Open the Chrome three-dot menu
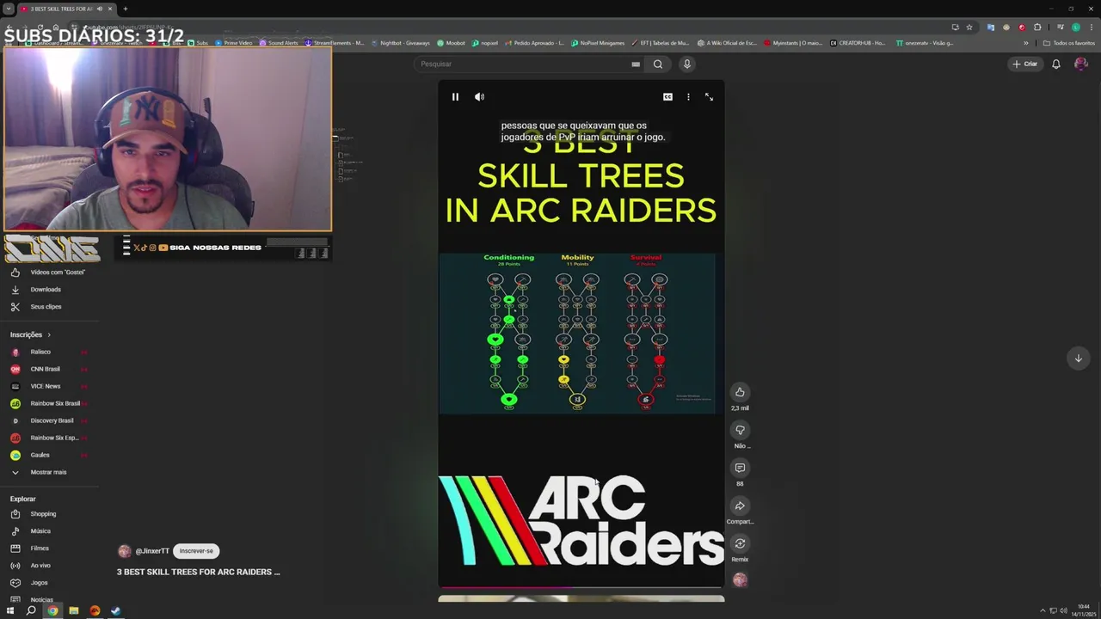Viewport: 1101px width, 619px height. (1091, 27)
